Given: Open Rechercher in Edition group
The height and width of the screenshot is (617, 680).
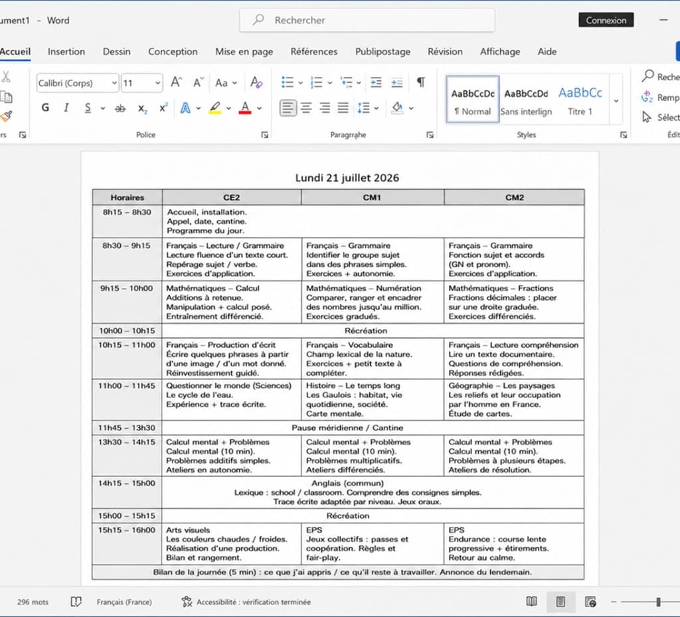Looking at the screenshot, I should coord(661,77).
